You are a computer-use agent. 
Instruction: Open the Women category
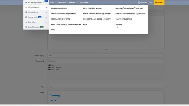(119, 24)
